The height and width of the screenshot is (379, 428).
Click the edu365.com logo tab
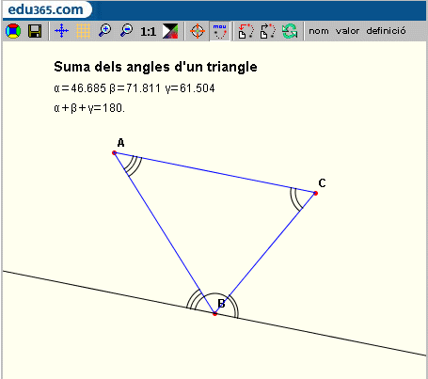pos(46,9)
